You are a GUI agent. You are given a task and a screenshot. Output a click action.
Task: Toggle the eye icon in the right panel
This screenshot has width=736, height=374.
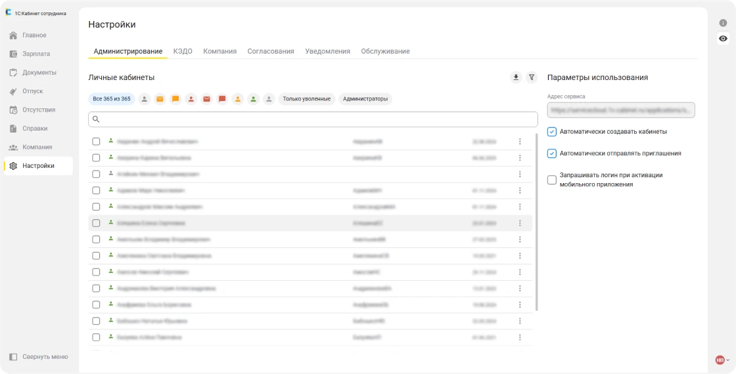(723, 39)
